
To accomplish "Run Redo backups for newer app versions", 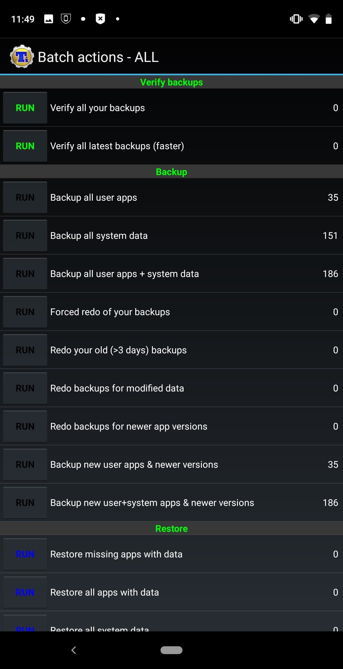I will click(x=25, y=426).
